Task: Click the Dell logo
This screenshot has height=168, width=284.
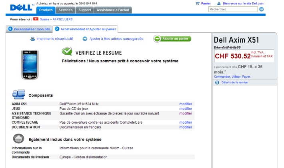Action: (21, 8)
